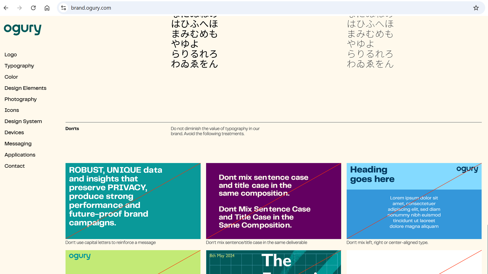Go to the Color section
The image size is (488, 274).
pos(11,77)
